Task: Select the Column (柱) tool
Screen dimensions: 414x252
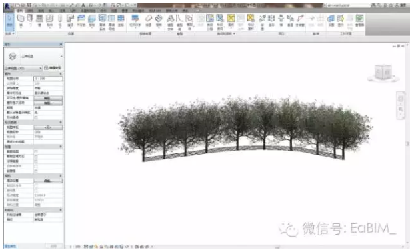Action: pyautogui.click(x=60, y=21)
